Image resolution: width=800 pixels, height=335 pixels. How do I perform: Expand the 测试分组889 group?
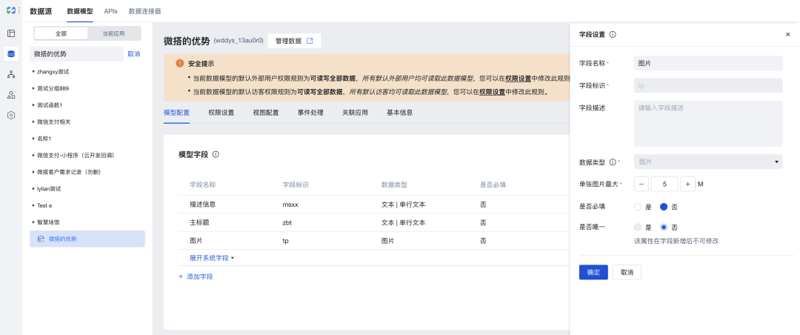[33, 88]
